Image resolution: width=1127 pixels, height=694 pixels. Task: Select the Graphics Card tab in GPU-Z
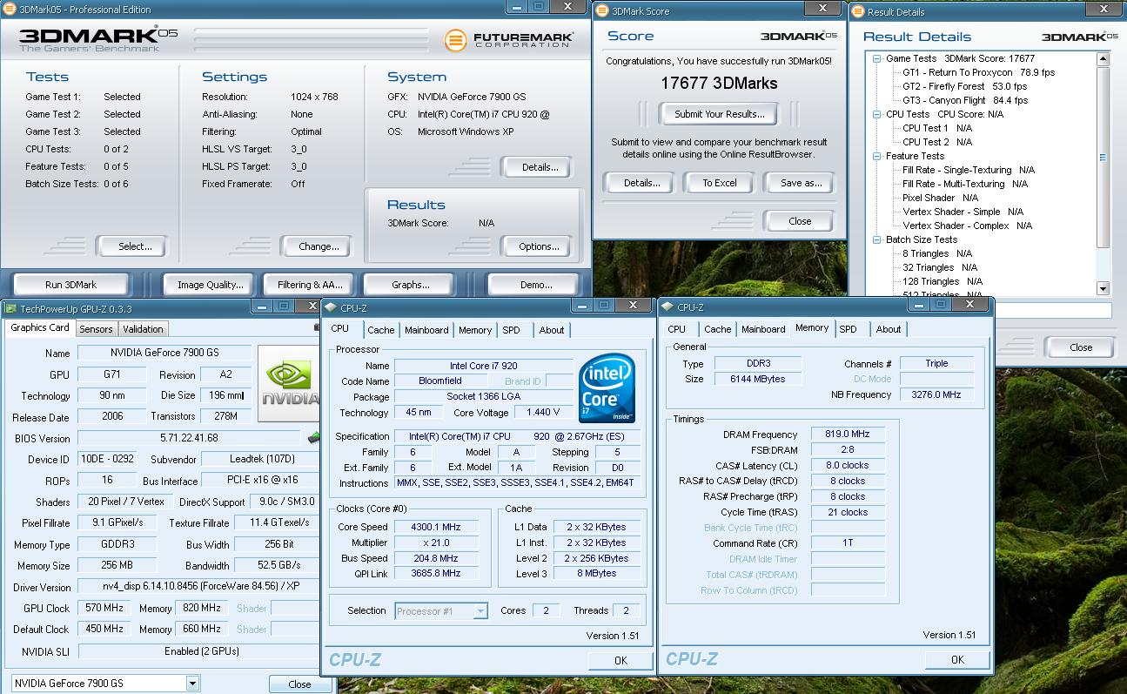[40, 328]
